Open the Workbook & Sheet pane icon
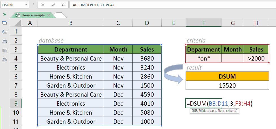276x129 pixels. [5, 23]
